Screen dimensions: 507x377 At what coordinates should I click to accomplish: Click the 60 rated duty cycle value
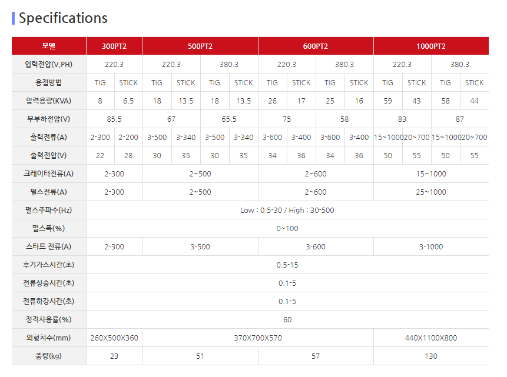(287, 320)
